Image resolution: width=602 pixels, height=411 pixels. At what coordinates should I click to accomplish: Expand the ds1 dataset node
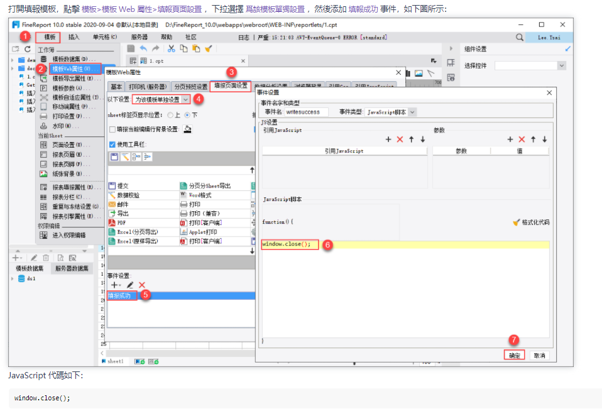13,278
